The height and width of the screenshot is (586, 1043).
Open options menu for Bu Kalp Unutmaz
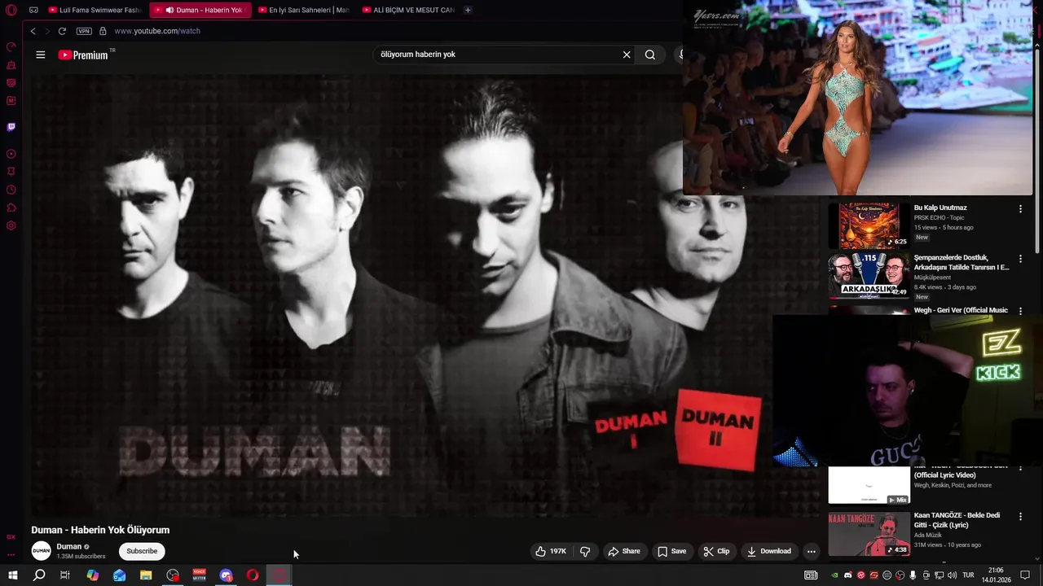click(1020, 209)
